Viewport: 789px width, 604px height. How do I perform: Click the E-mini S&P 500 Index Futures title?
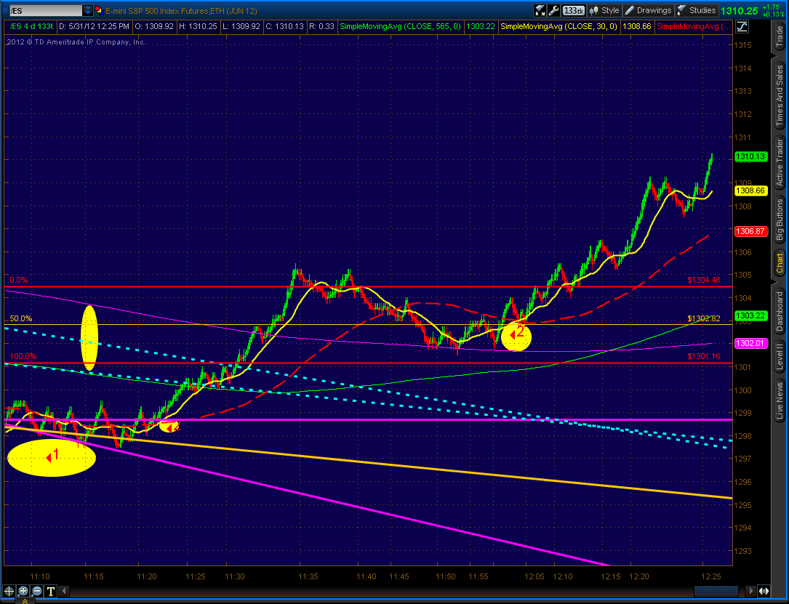(x=181, y=11)
